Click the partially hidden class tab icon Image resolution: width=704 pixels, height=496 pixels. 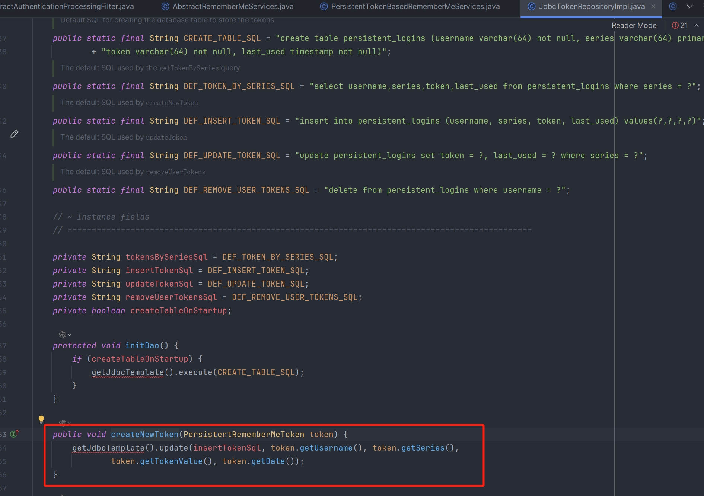coord(673,7)
